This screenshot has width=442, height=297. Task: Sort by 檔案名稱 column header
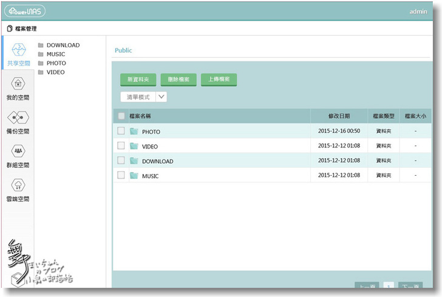[140, 116]
